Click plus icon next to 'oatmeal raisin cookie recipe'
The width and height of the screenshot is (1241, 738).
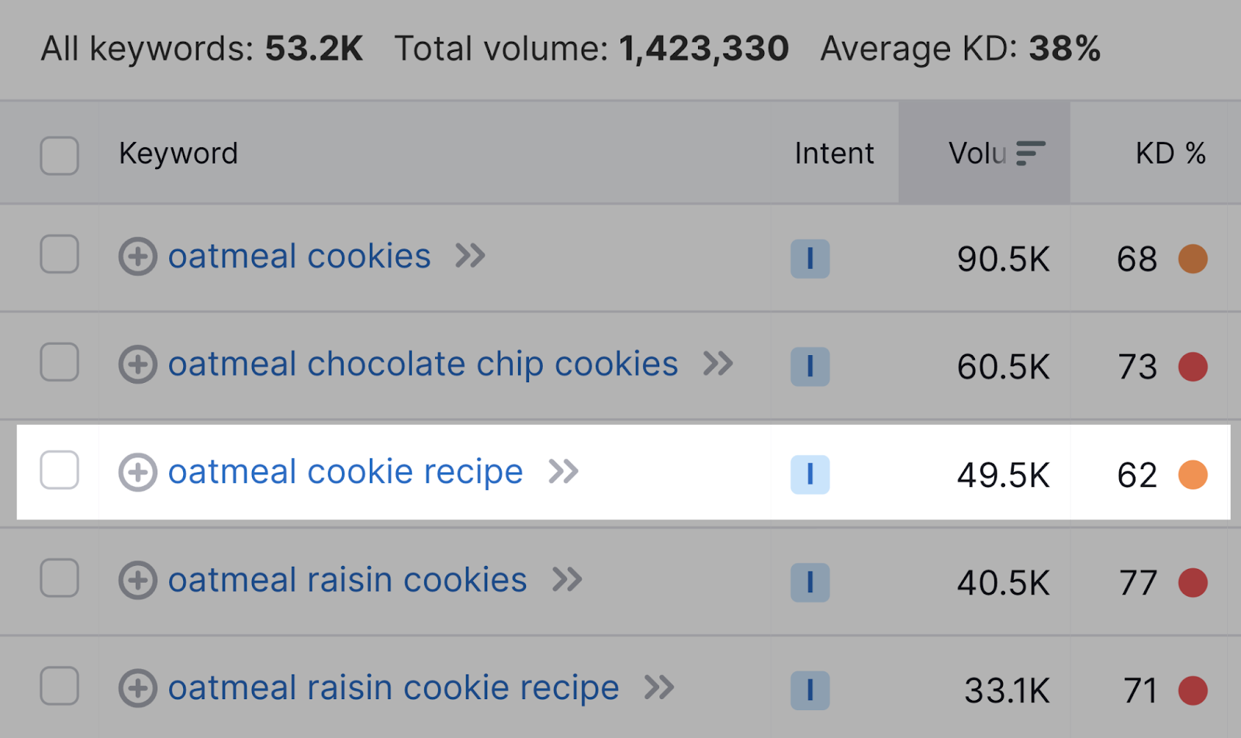pos(138,688)
